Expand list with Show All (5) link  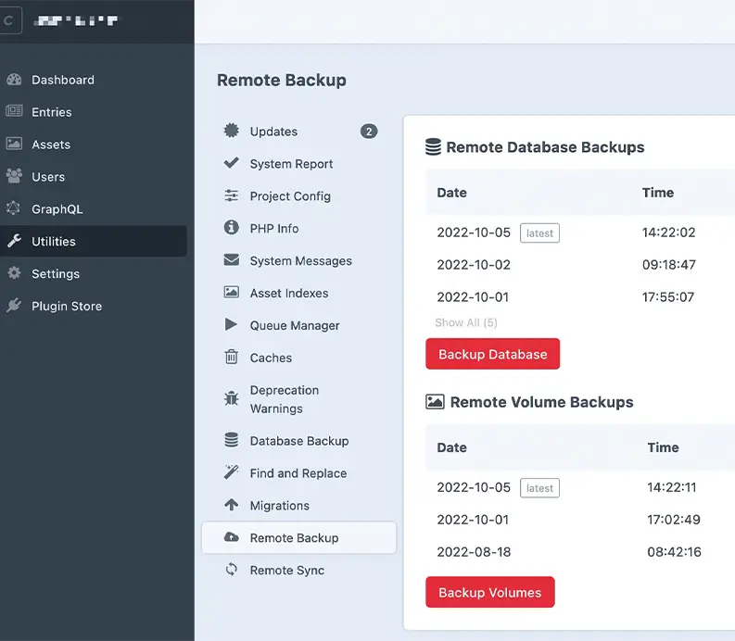(x=466, y=322)
